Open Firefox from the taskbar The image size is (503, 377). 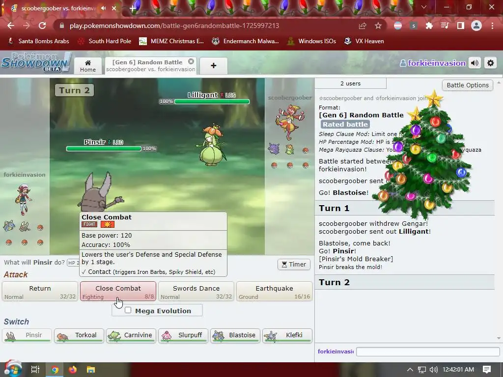73,370
